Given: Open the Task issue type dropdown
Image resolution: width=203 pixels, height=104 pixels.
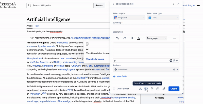Looking at the screenshot, I should tap(163, 18).
